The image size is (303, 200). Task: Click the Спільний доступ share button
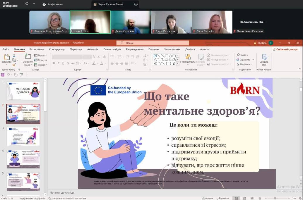click(x=286, y=49)
